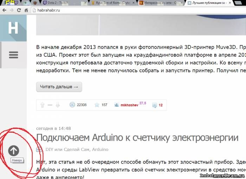
Task: Click the Arduino hub link
Action: click(100, 150)
